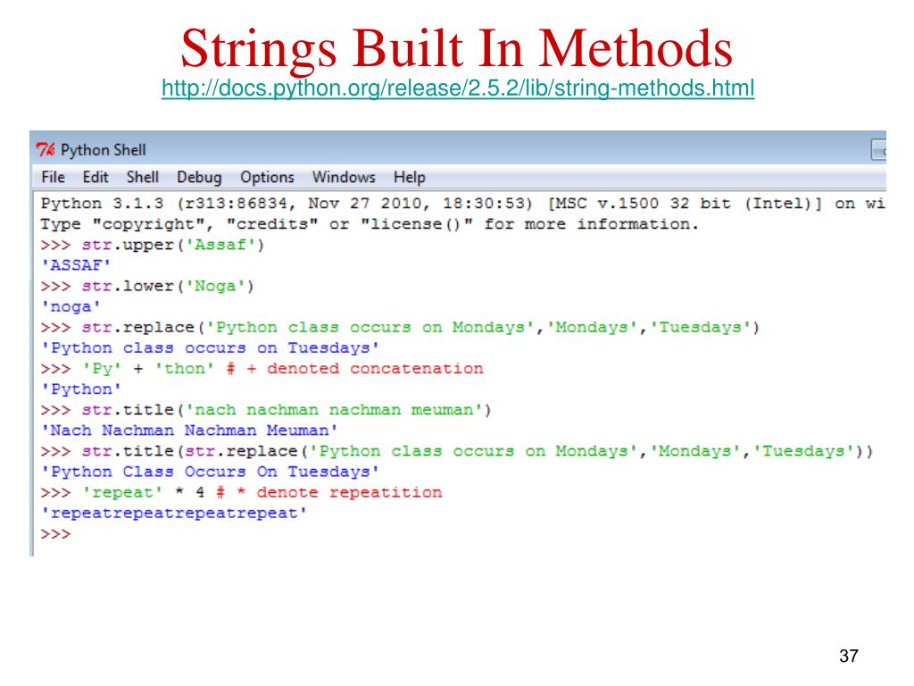This screenshot has width=914, height=686.
Task: Click the output 'Python class occurs on Tuesdays'
Action: coord(210,348)
